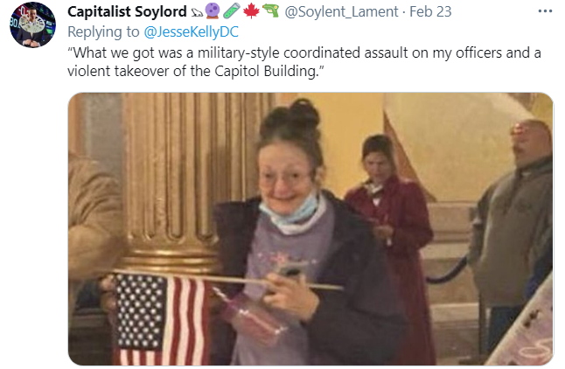
Task: Click the quoted tweet text about the Capitol Building
Action: coord(304,61)
